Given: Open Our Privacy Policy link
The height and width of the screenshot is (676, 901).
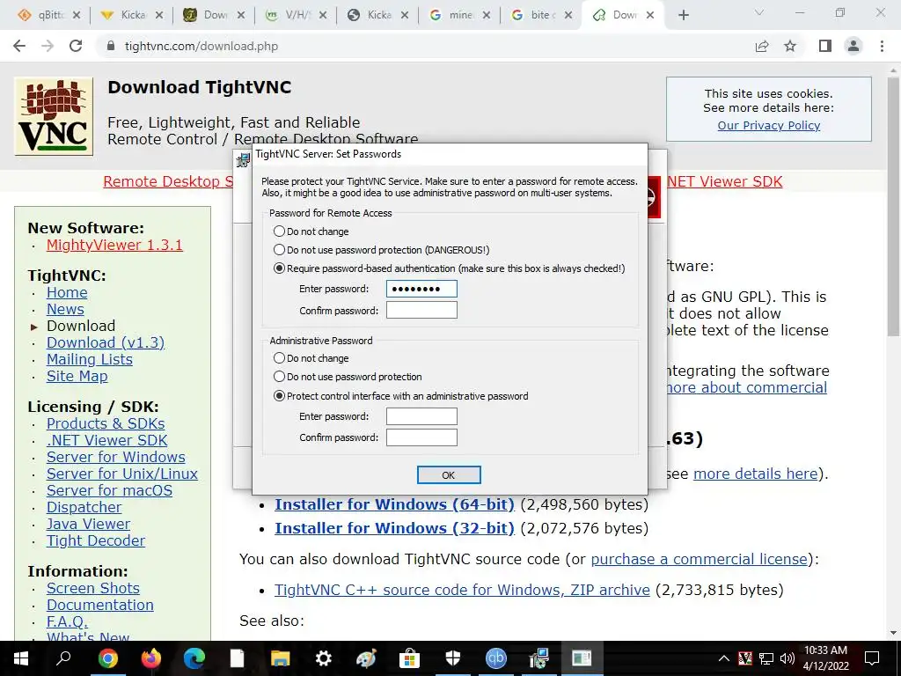Looking at the screenshot, I should point(769,125).
